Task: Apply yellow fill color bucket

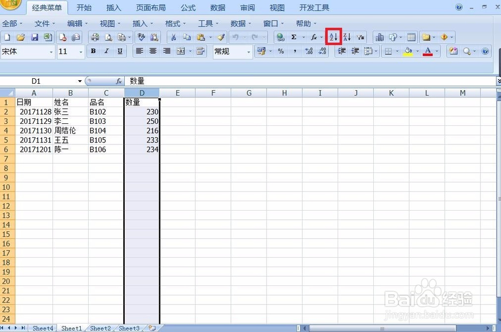Action: click(x=408, y=51)
